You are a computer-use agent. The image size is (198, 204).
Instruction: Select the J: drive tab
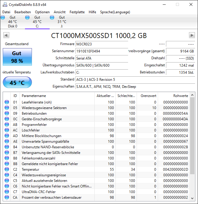(x=62, y=22)
